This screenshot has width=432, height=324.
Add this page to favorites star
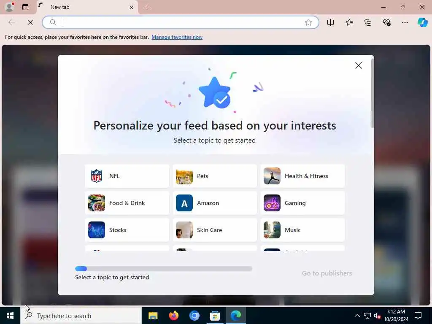click(x=308, y=22)
